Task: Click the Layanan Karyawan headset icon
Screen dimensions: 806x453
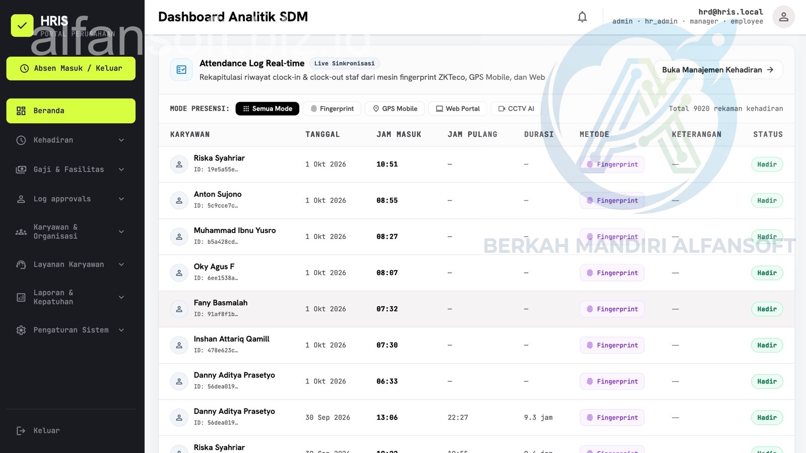Action: (x=21, y=264)
